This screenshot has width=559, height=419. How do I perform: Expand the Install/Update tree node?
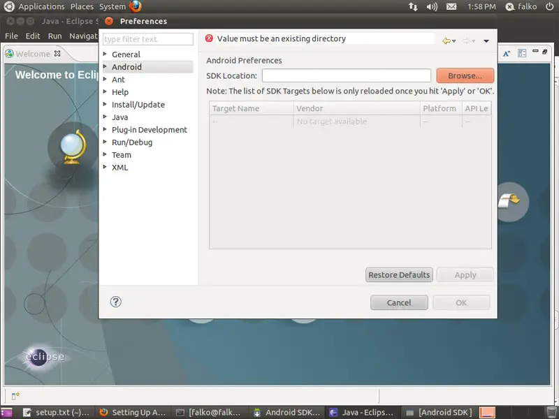click(105, 104)
